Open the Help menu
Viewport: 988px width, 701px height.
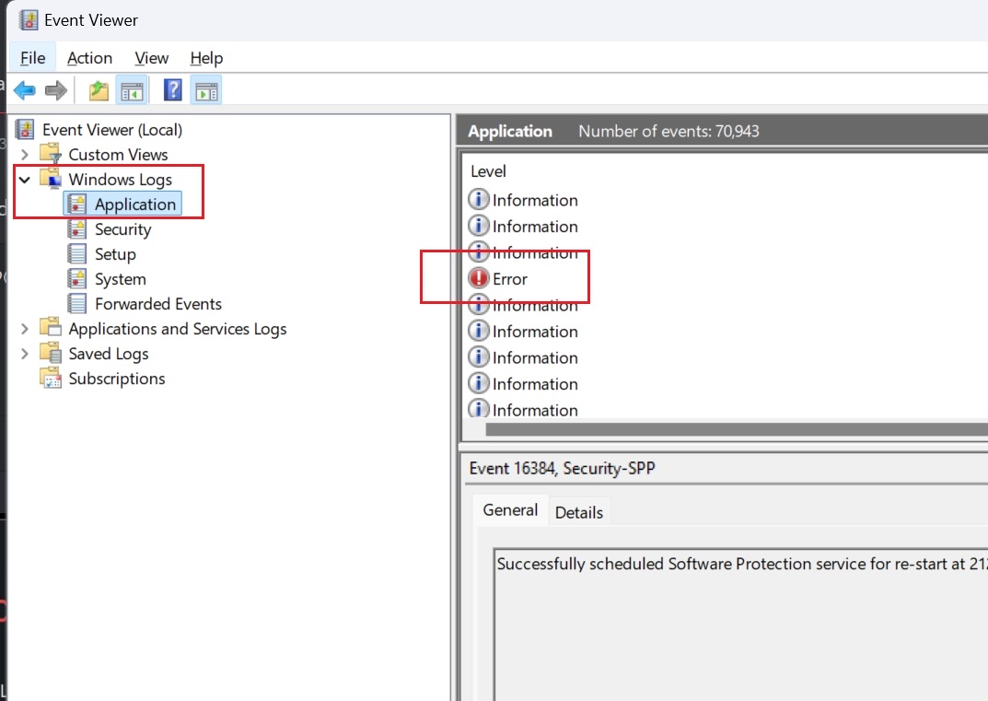[x=206, y=58]
